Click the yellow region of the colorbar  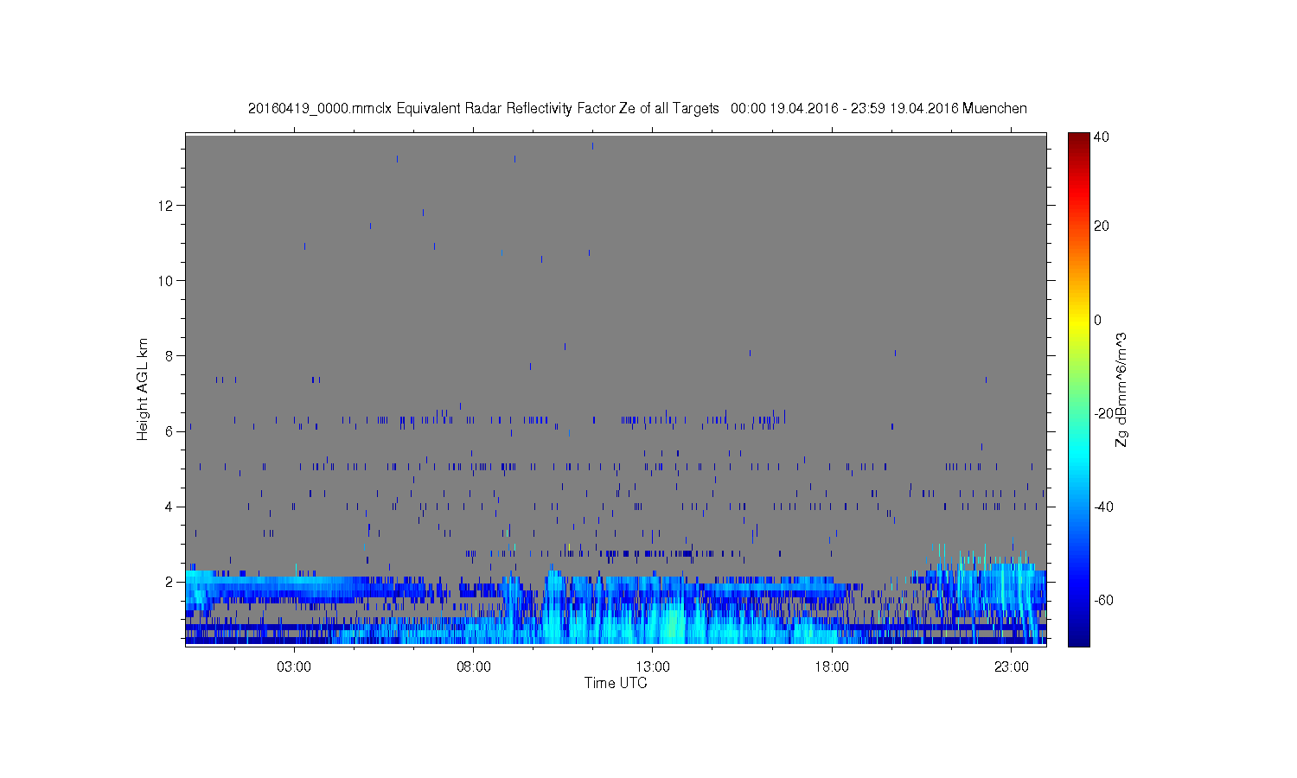[1078, 320]
